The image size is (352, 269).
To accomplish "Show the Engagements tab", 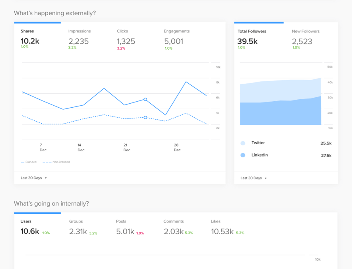I will click(x=176, y=38).
